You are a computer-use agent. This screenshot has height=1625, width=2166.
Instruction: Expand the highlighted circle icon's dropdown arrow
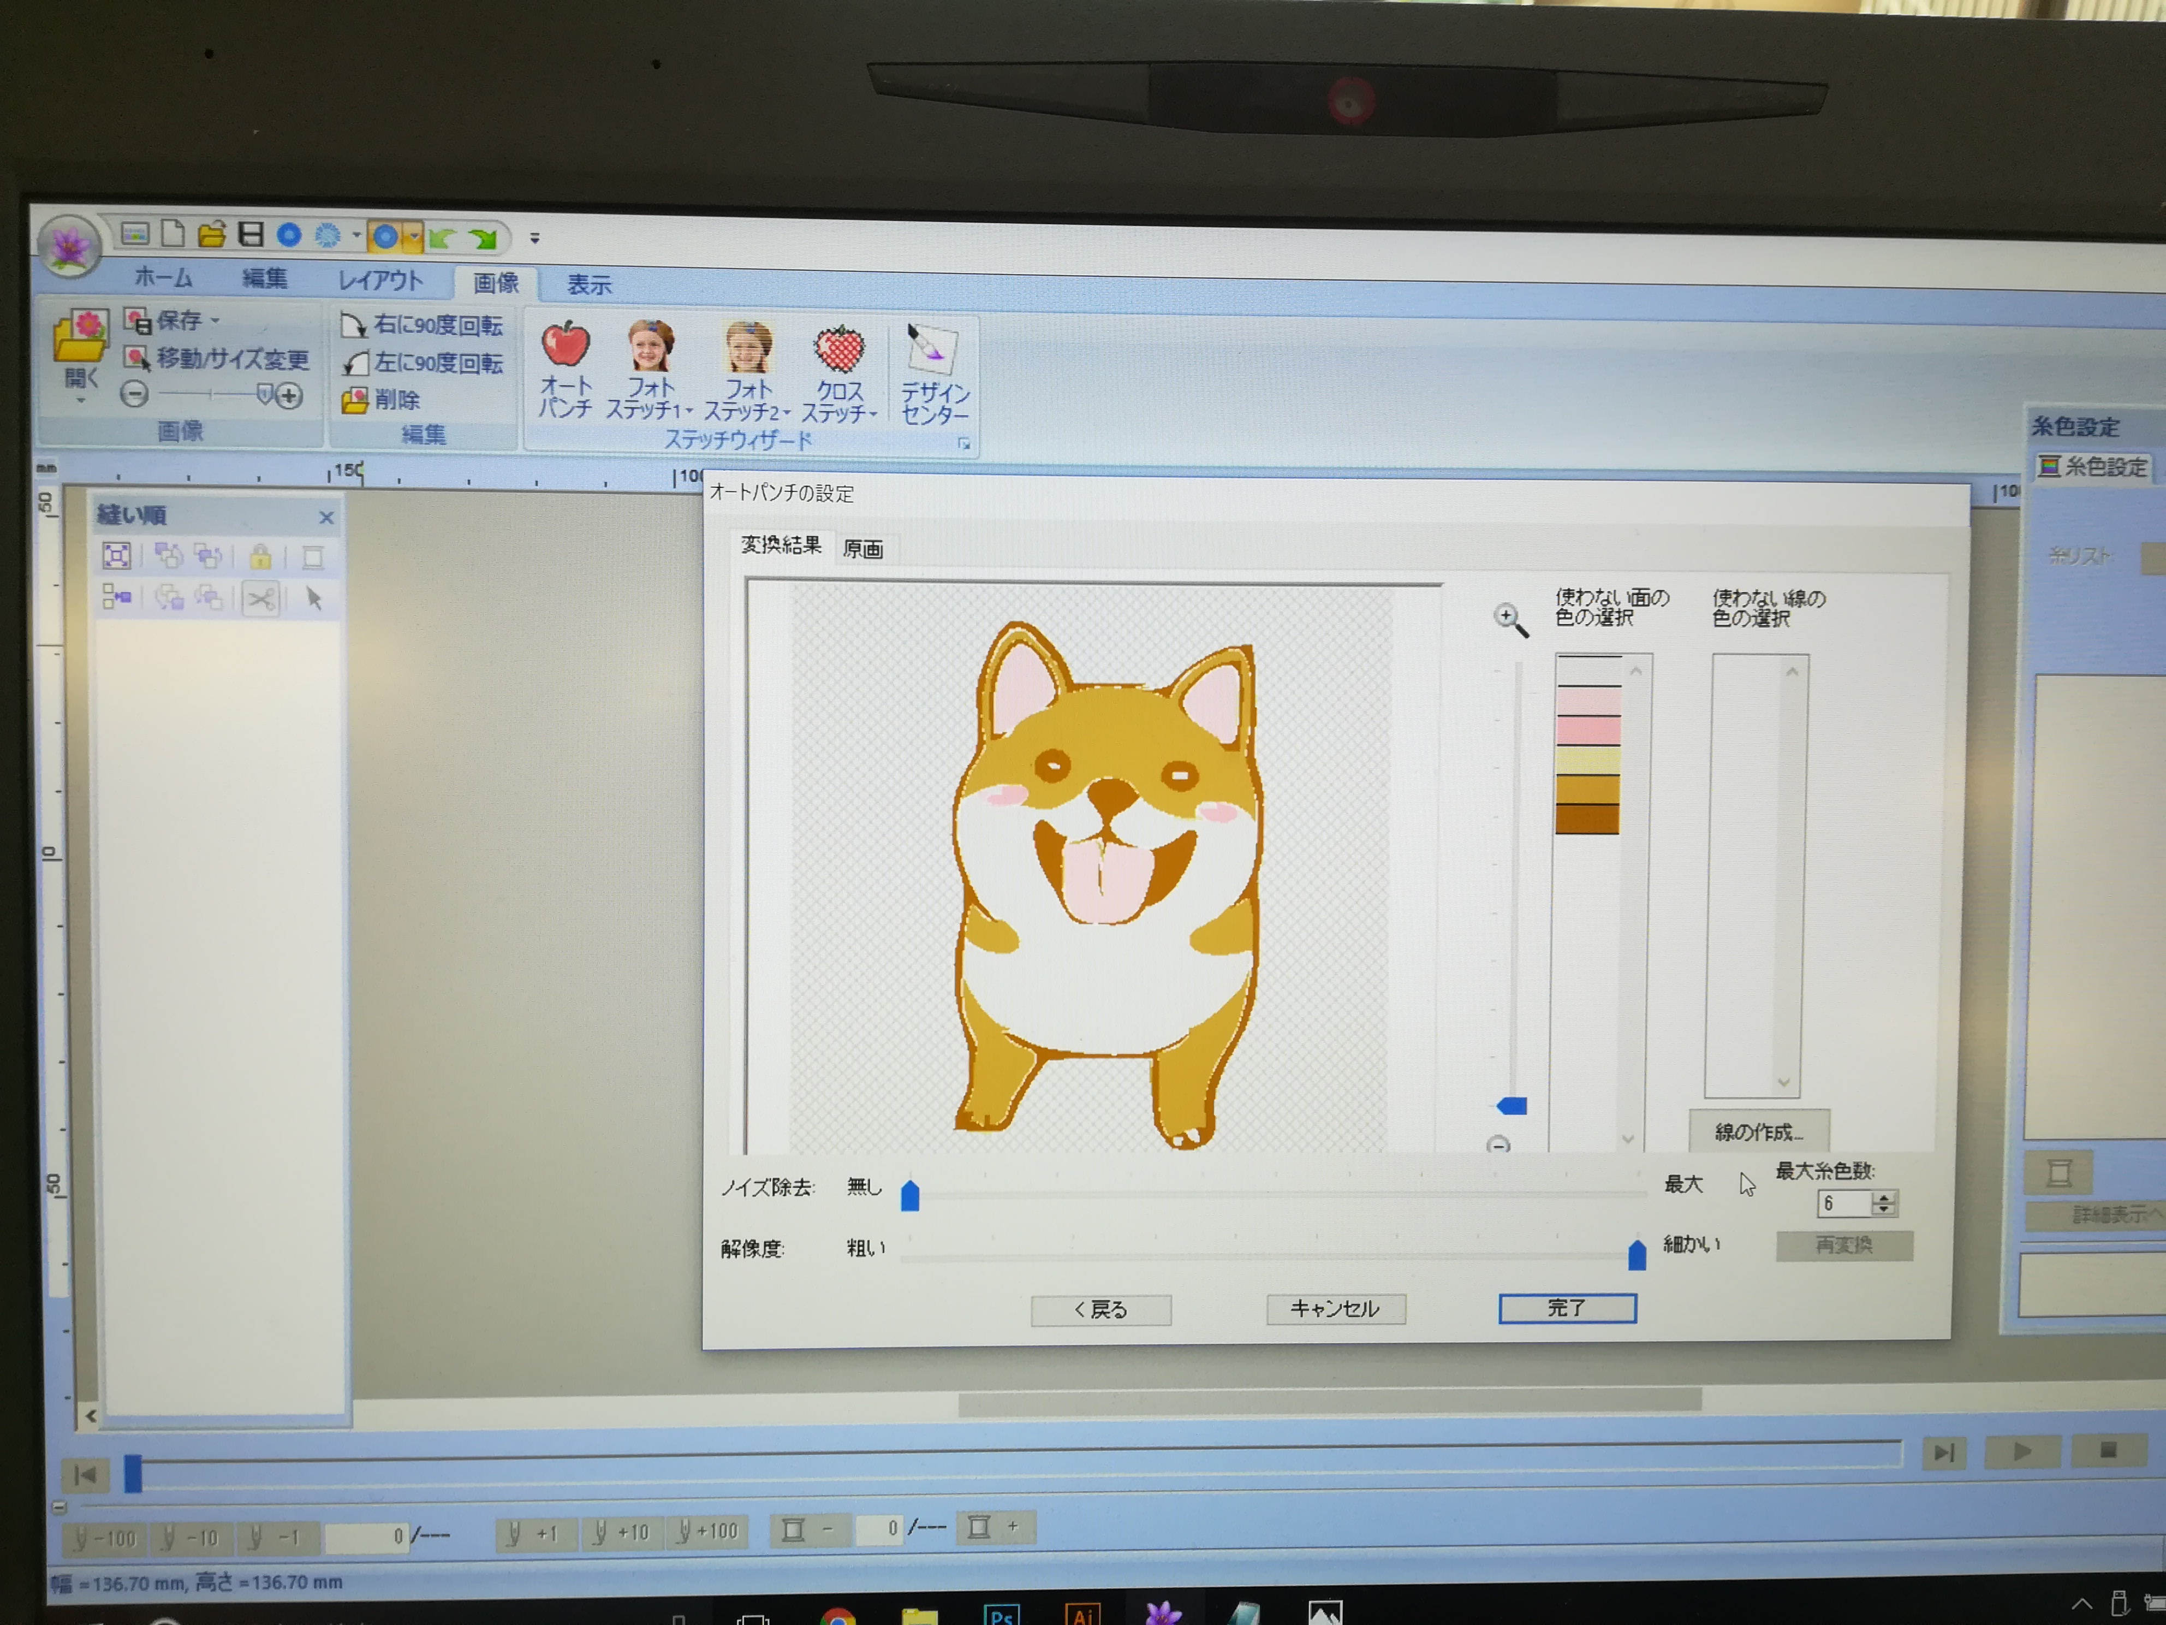click(x=415, y=237)
